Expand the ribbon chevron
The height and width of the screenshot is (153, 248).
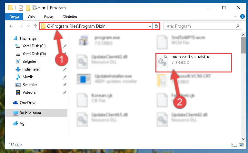235,16
